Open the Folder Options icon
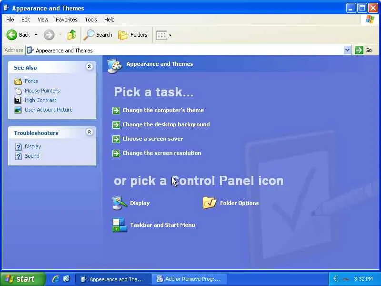Screen dimensions: 381x286 (x=210, y=203)
